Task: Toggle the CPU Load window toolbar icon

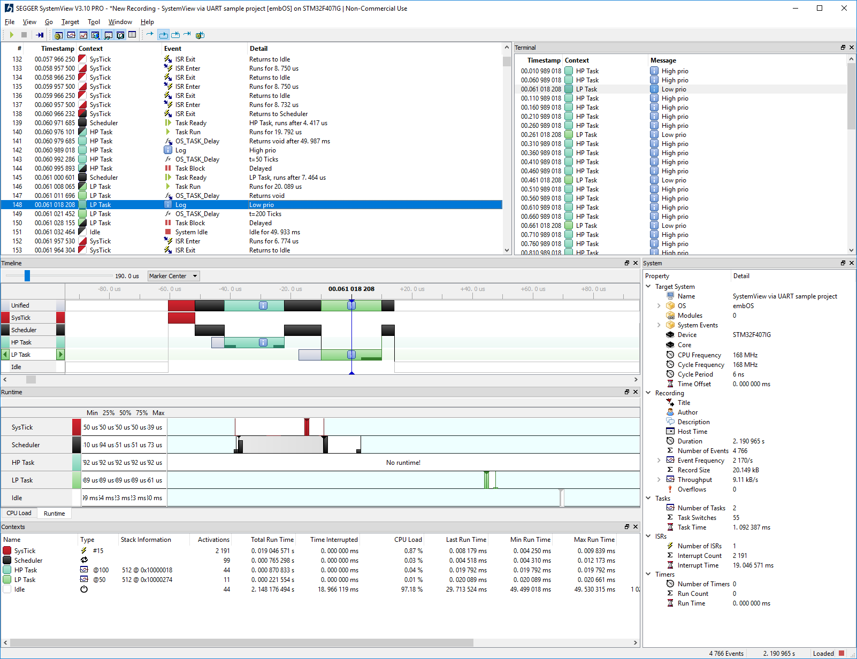Action: coord(83,35)
